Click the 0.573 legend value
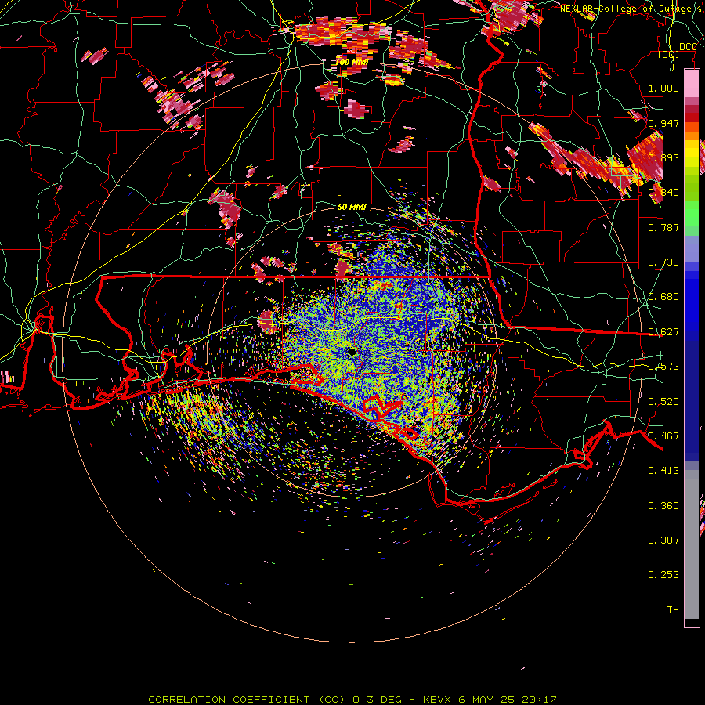Image resolution: width=705 pixels, height=705 pixels. point(663,367)
